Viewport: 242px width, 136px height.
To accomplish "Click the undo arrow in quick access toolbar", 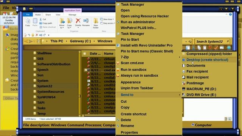I will click(29, 35).
